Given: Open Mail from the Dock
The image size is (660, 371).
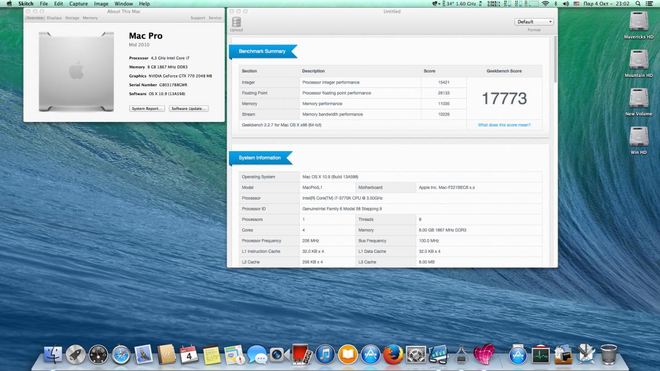Looking at the screenshot, I should coord(144,355).
